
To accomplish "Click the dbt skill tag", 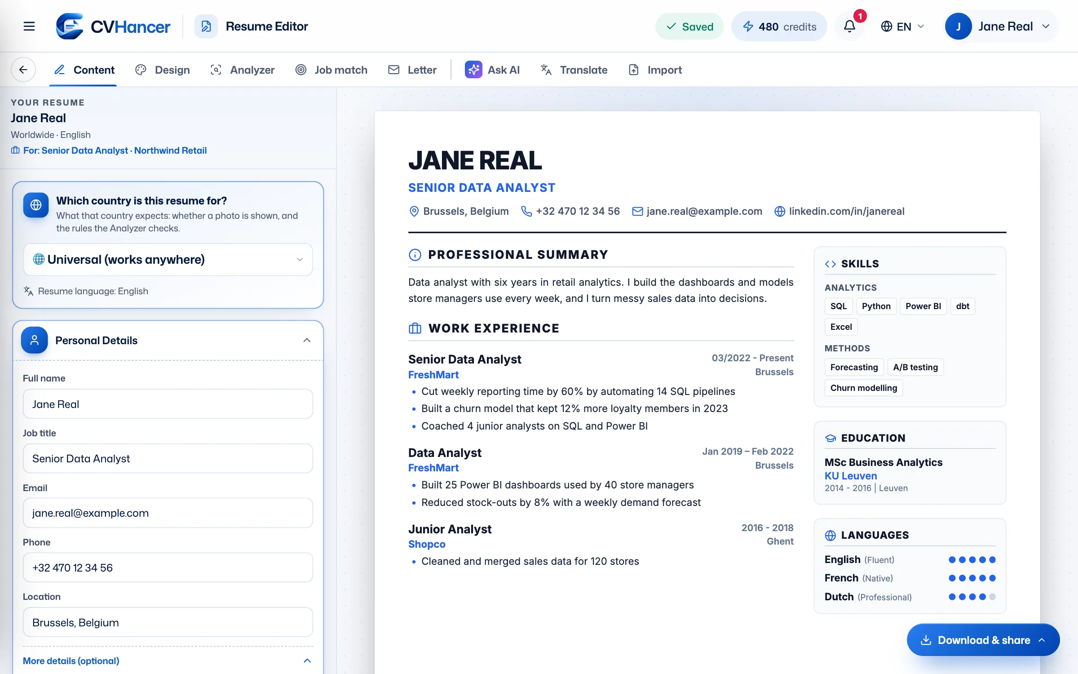I will coord(963,306).
